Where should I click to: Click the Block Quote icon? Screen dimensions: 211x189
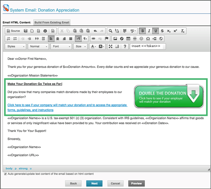pyautogui.click(x=37, y=39)
